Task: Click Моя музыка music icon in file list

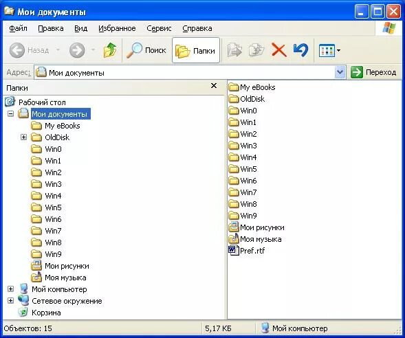Action: pos(234,238)
